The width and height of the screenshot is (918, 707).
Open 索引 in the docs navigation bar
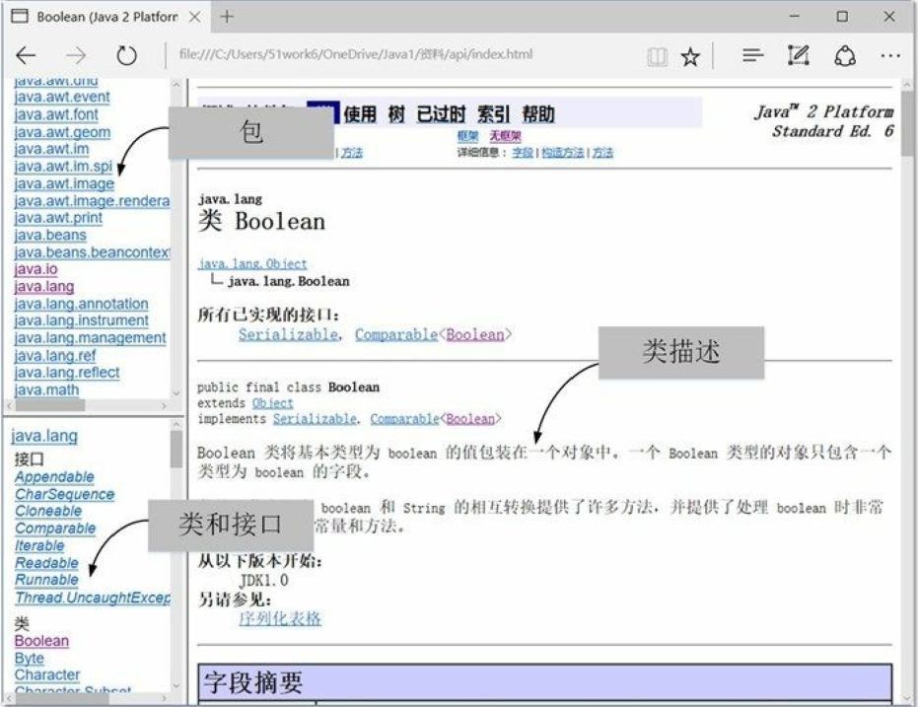tap(493, 113)
